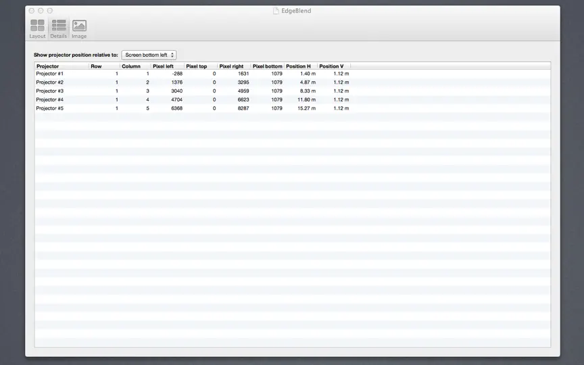Click the EdgeBlend document icon in title bar
The height and width of the screenshot is (365, 584).
coord(276,11)
